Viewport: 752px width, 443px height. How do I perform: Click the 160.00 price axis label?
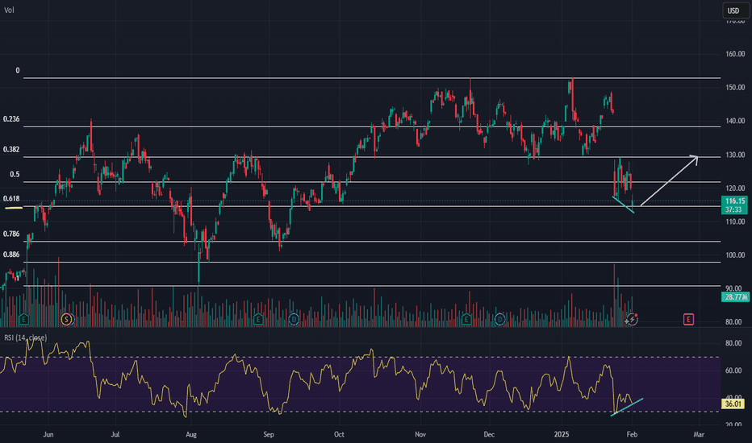coord(735,54)
